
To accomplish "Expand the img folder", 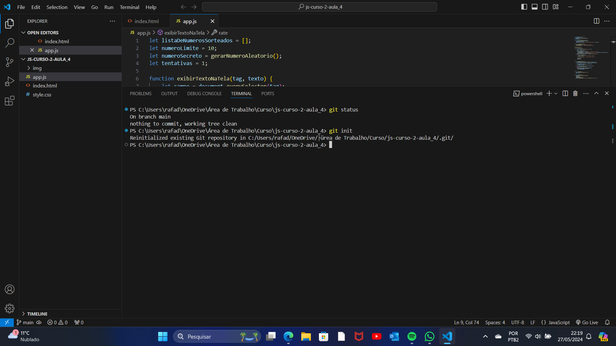I will (37, 68).
